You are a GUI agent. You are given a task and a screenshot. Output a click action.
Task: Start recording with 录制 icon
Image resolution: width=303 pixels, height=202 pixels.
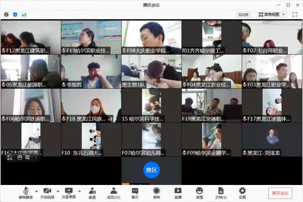[156, 193]
